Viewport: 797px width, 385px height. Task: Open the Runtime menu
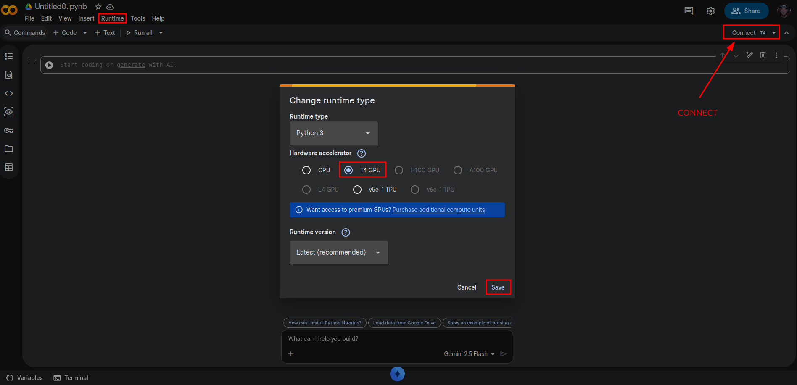pos(112,18)
